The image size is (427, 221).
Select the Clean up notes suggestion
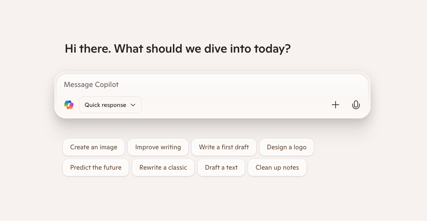(277, 168)
